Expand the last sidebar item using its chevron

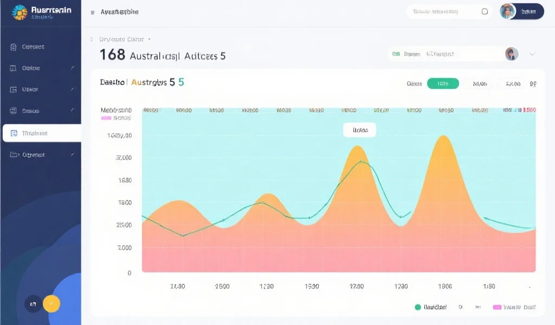73,154
